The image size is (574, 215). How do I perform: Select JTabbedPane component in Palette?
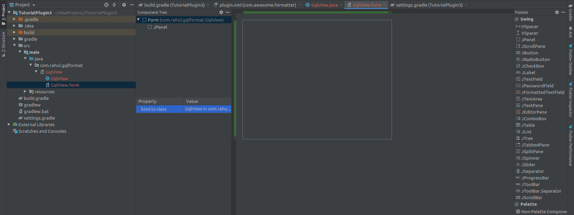point(532,145)
